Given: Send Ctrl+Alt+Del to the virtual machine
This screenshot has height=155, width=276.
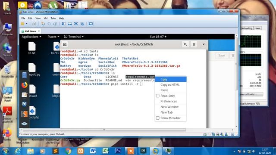Looking at the screenshot, I should [x=34, y=24].
